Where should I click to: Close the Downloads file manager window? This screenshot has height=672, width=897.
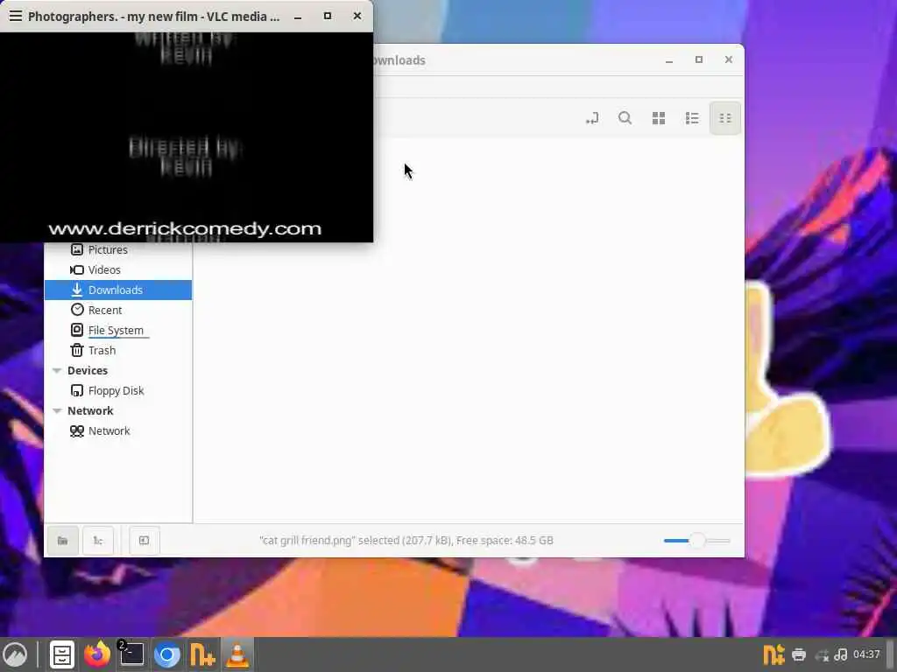point(728,59)
